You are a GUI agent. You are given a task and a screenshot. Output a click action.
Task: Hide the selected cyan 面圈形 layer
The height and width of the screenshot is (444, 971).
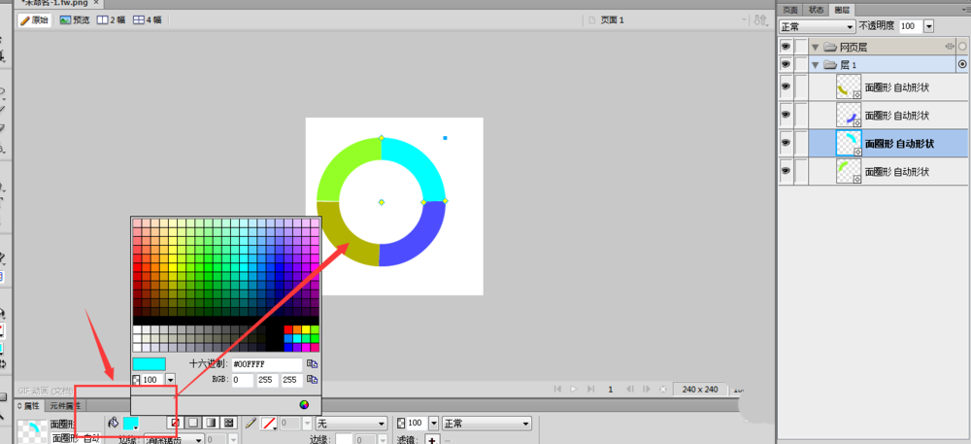coord(786,144)
